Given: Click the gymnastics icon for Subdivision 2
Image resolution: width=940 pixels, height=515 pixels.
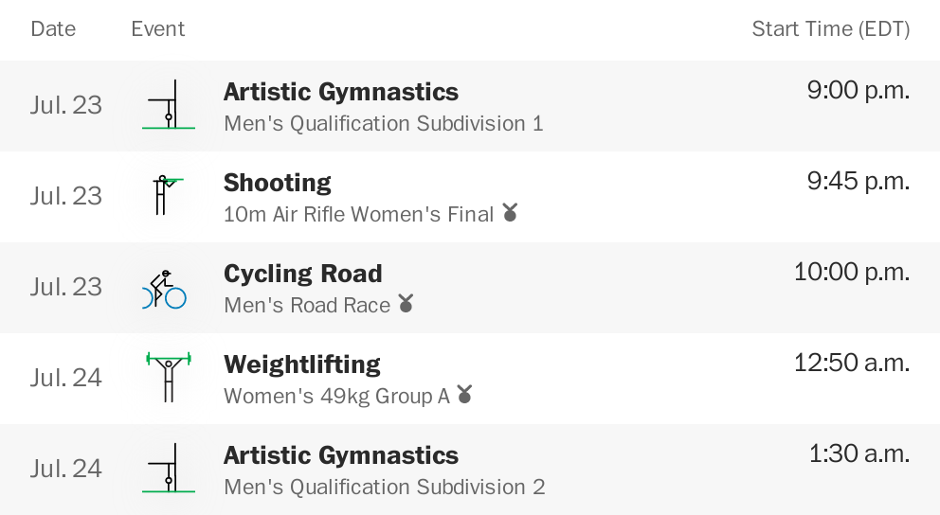Looking at the screenshot, I should pos(169,469).
